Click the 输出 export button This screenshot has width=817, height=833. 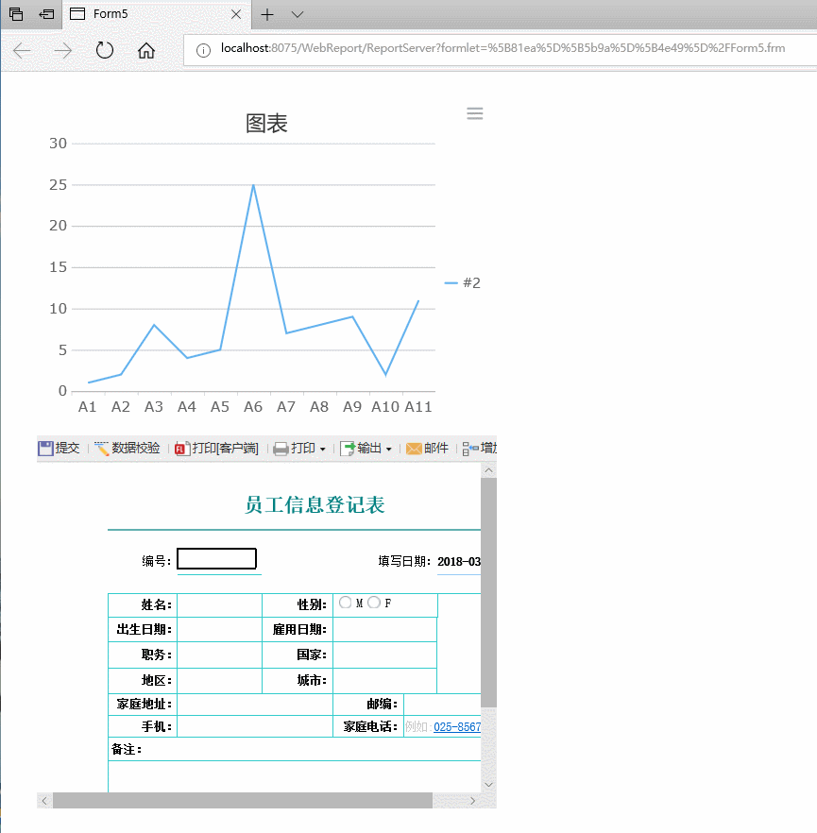tap(361, 449)
